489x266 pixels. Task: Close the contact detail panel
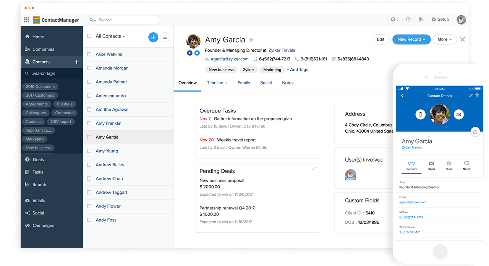click(463, 39)
